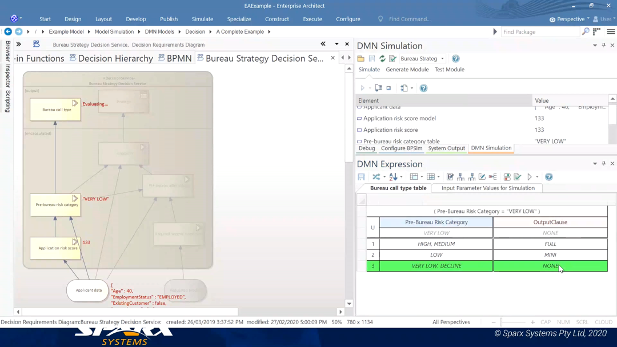Click the run simulation play icon
Image resolution: width=617 pixels, height=347 pixels.
tap(362, 88)
